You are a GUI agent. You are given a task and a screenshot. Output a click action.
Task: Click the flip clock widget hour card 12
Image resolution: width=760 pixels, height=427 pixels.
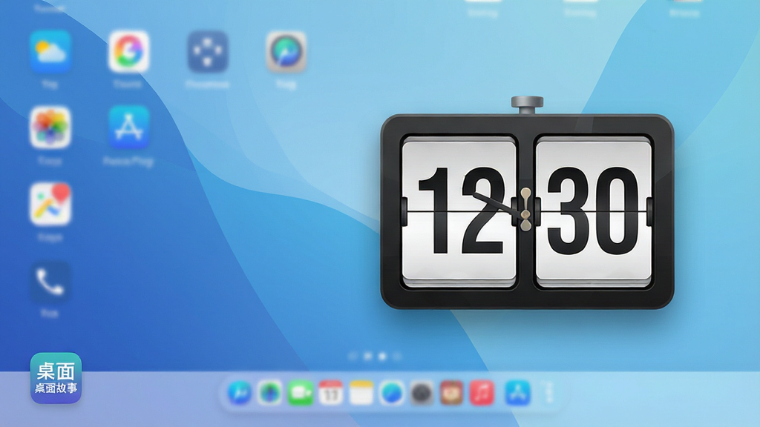click(459, 211)
